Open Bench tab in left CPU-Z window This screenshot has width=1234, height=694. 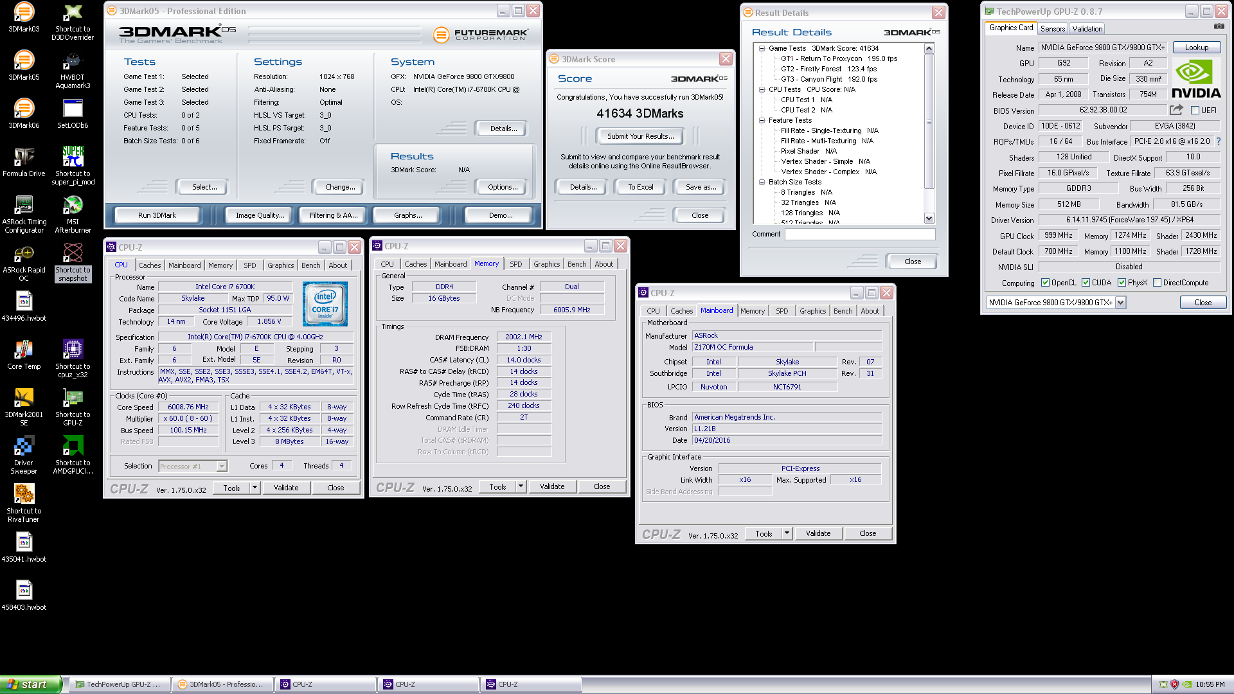tap(310, 265)
